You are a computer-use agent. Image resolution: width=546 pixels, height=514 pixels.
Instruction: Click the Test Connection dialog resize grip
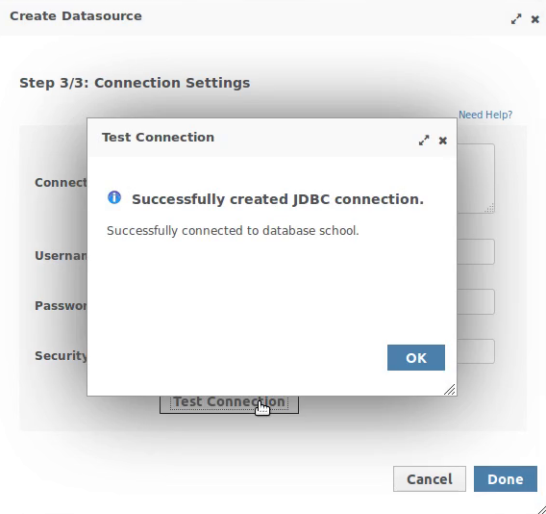point(450,390)
